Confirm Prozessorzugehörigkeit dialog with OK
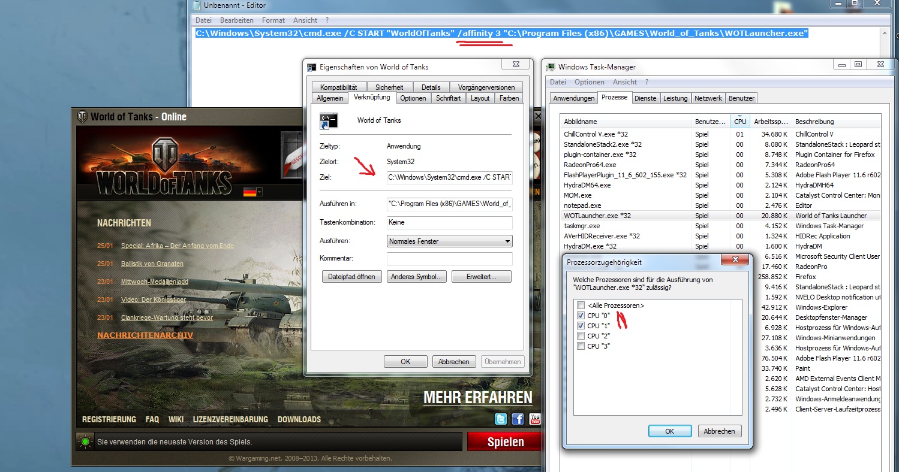Screen dimensions: 899x472 [670, 431]
